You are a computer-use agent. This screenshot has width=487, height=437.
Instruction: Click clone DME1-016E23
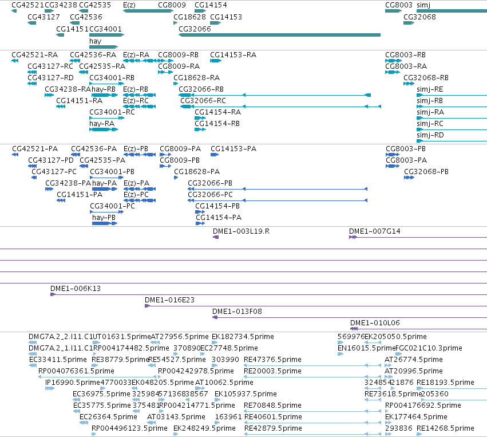316,306
